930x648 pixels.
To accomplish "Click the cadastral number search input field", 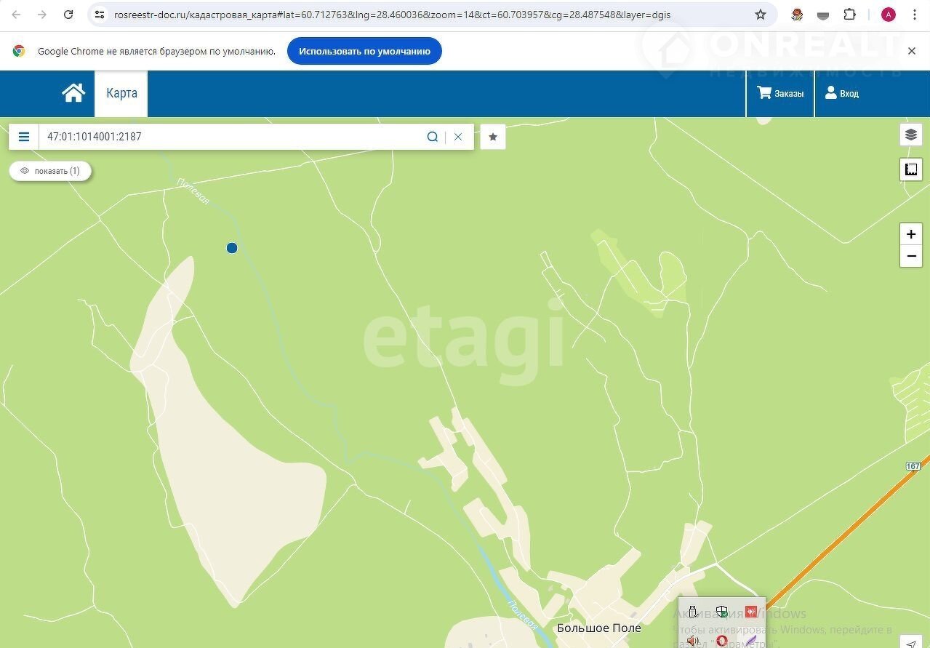I will (233, 137).
